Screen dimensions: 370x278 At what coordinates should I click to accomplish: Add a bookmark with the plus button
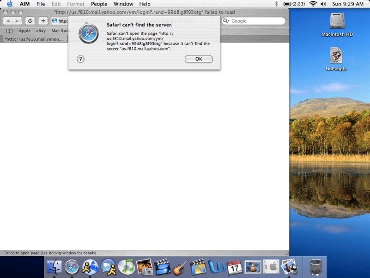tap(43, 21)
